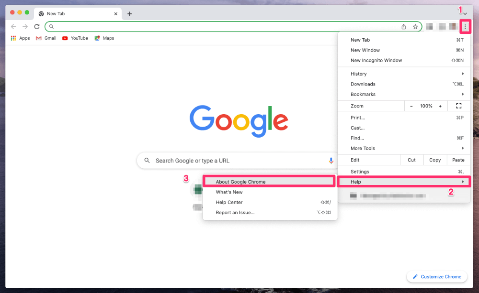This screenshot has height=293, width=479.
Task: Click the Copy button in Edit row
Action: (435, 160)
